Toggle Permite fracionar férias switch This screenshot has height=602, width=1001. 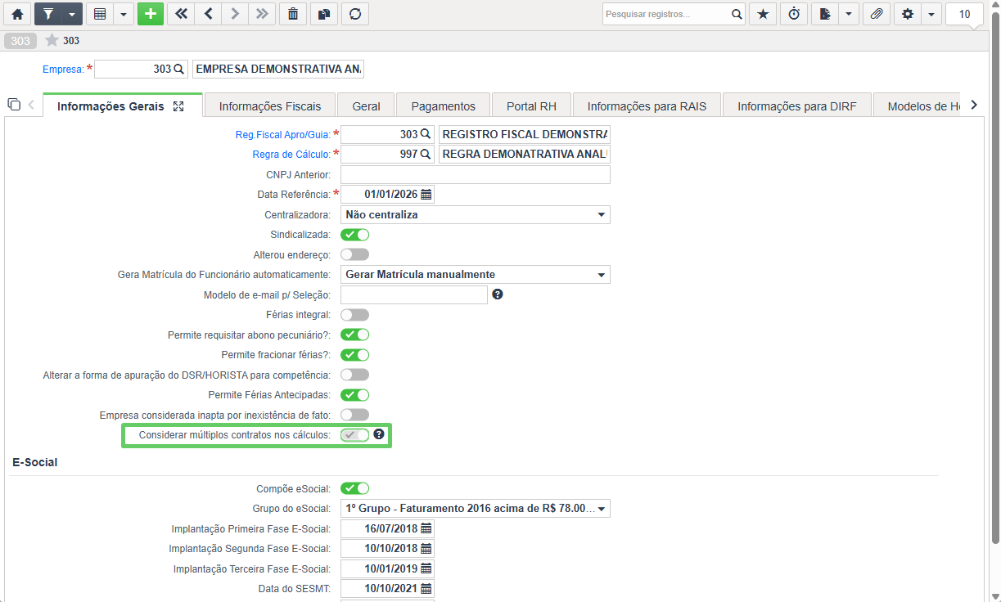pos(355,355)
